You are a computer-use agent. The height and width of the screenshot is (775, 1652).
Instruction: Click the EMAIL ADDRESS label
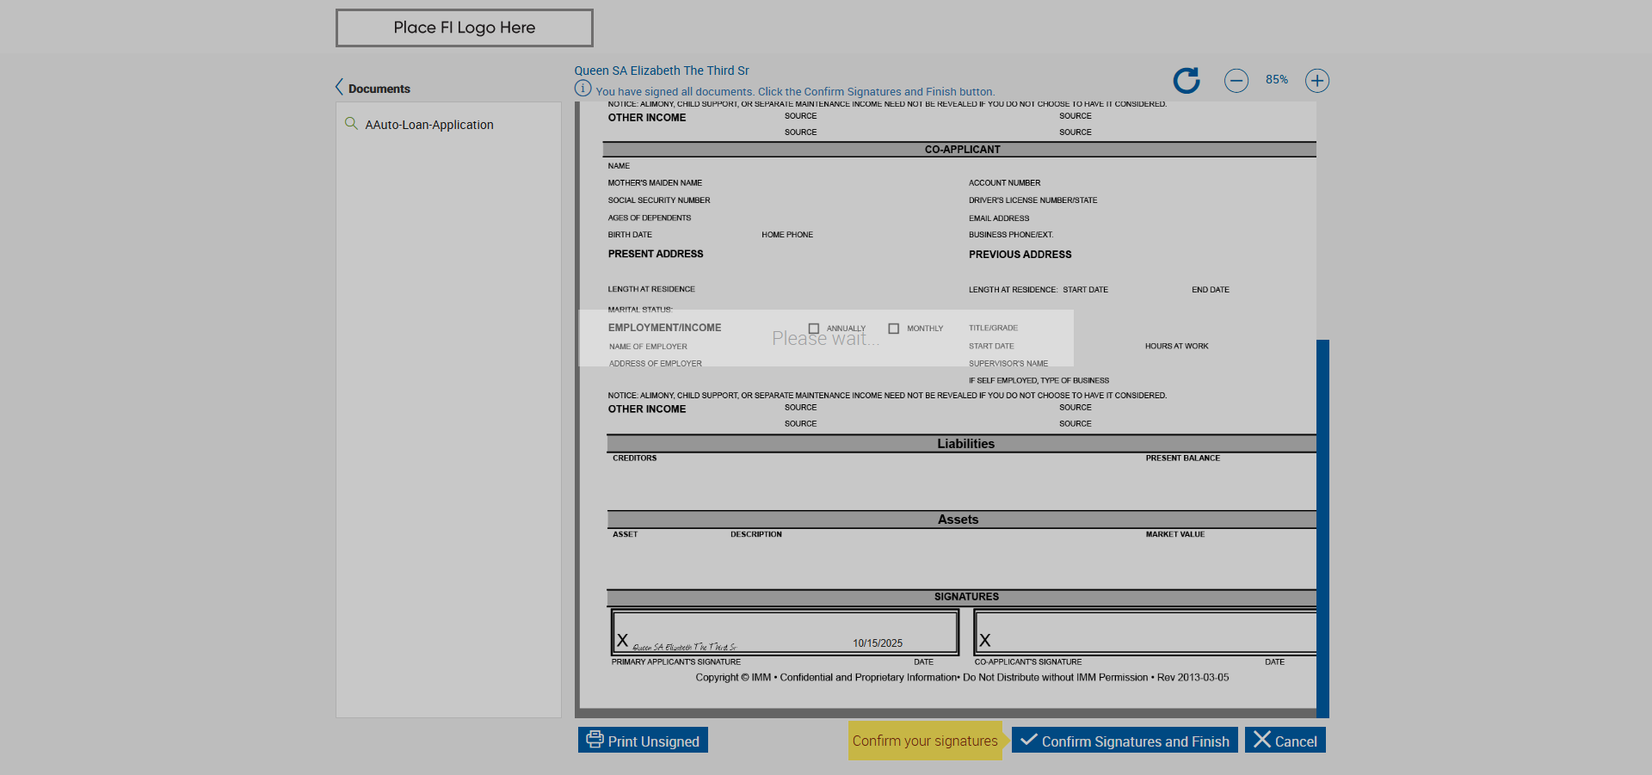999,218
